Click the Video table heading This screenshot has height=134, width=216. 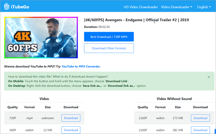[x=44, y=99]
